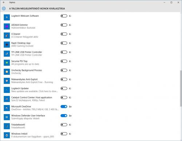The width and height of the screenshot is (182, 141).
Task: Click the settings gear icon in header
Action: click(x=4, y=8)
